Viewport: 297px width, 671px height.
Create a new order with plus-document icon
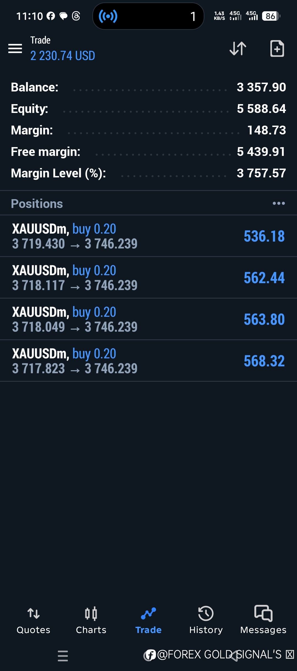click(277, 48)
